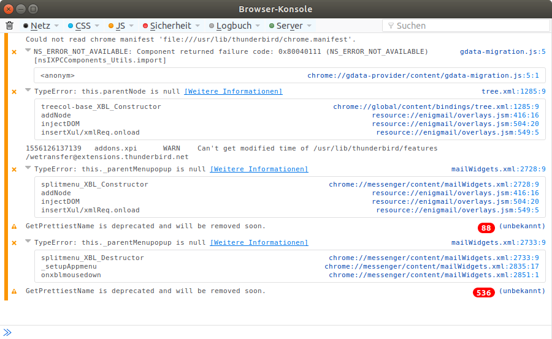The width and height of the screenshot is (552, 339).
Task: Click the magnifier funnel icon in search box
Action: tap(390, 26)
